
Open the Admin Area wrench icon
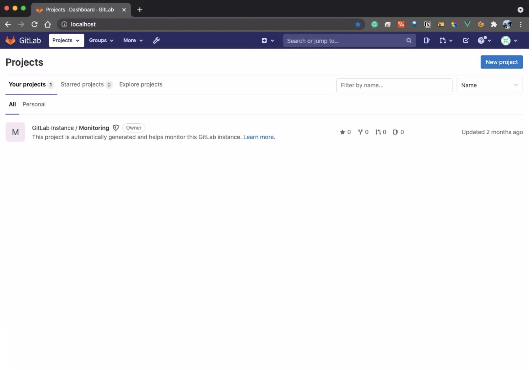point(156,40)
